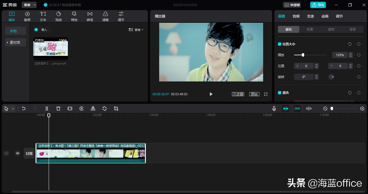368x194 pixels.
Task: Open the selection tool mode dropdown arrow
Action: pyautogui.click(x=13, y=109)
